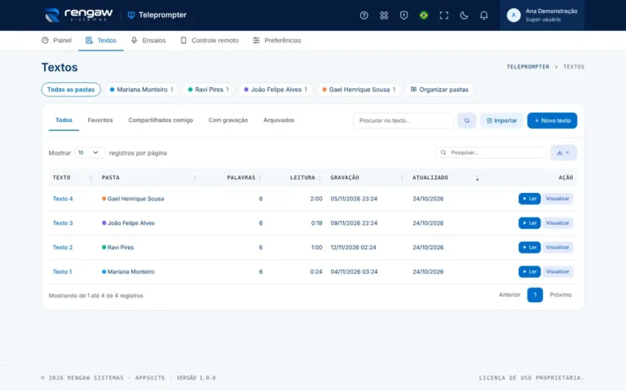Open the help question-mark icon

364,15
